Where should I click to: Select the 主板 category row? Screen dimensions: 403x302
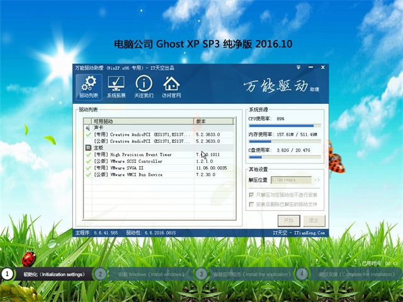tap(159, 148)
